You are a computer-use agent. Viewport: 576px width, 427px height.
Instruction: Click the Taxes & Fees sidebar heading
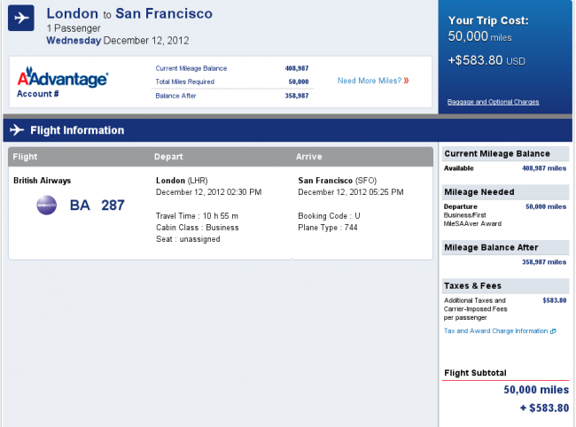click(x=475, y=285)
